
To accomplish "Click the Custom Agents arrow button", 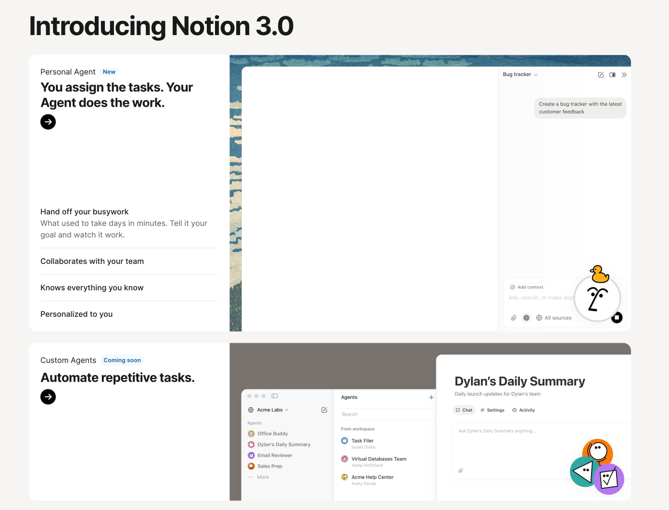I will (48, 397).
